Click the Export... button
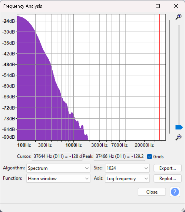The image size is (185, 212). (168, 168)
